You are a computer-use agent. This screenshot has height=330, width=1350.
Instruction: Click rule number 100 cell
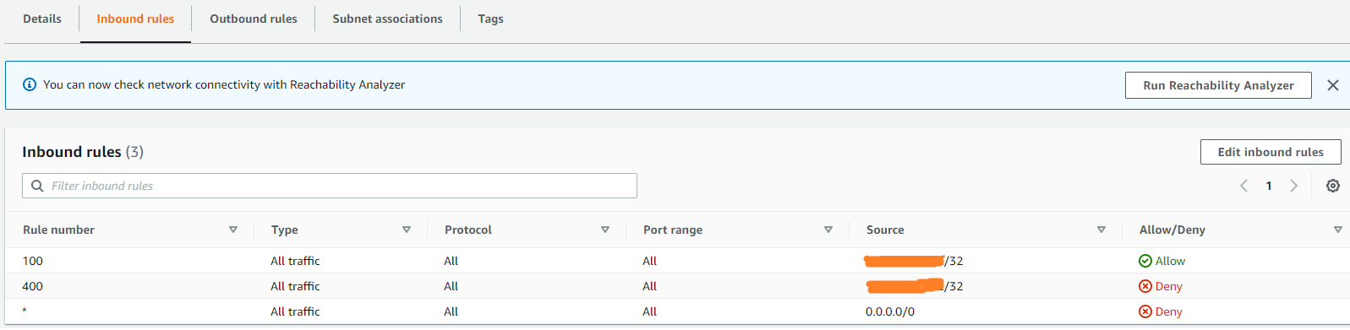click(x=33, y=261)
